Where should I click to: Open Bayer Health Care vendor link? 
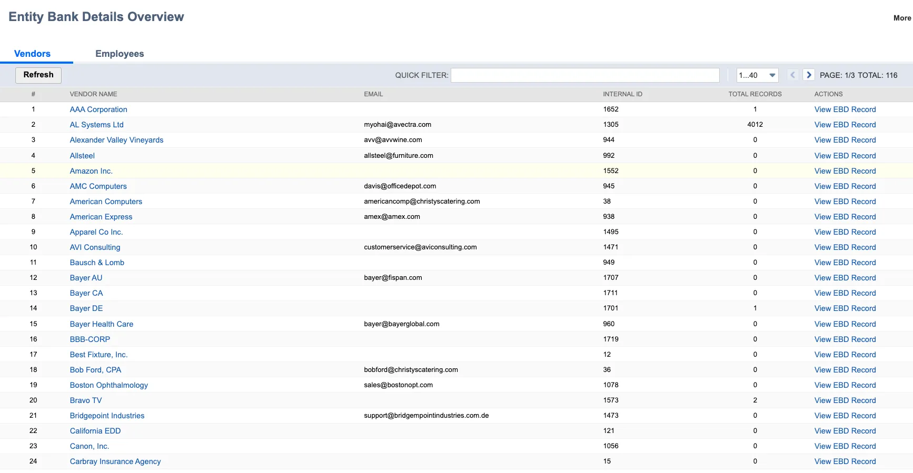coord(102,324)
